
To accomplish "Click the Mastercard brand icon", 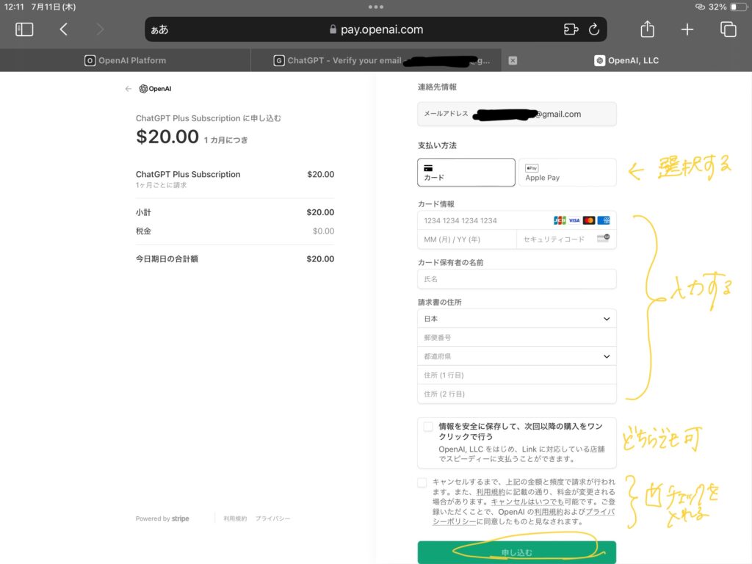I will tap(589, 220).
